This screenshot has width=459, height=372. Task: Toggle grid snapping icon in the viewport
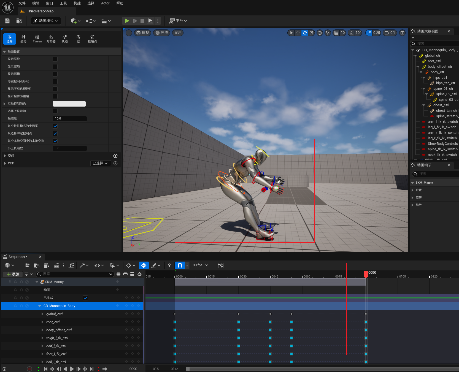pyautogui.click(x=336, y=33)
